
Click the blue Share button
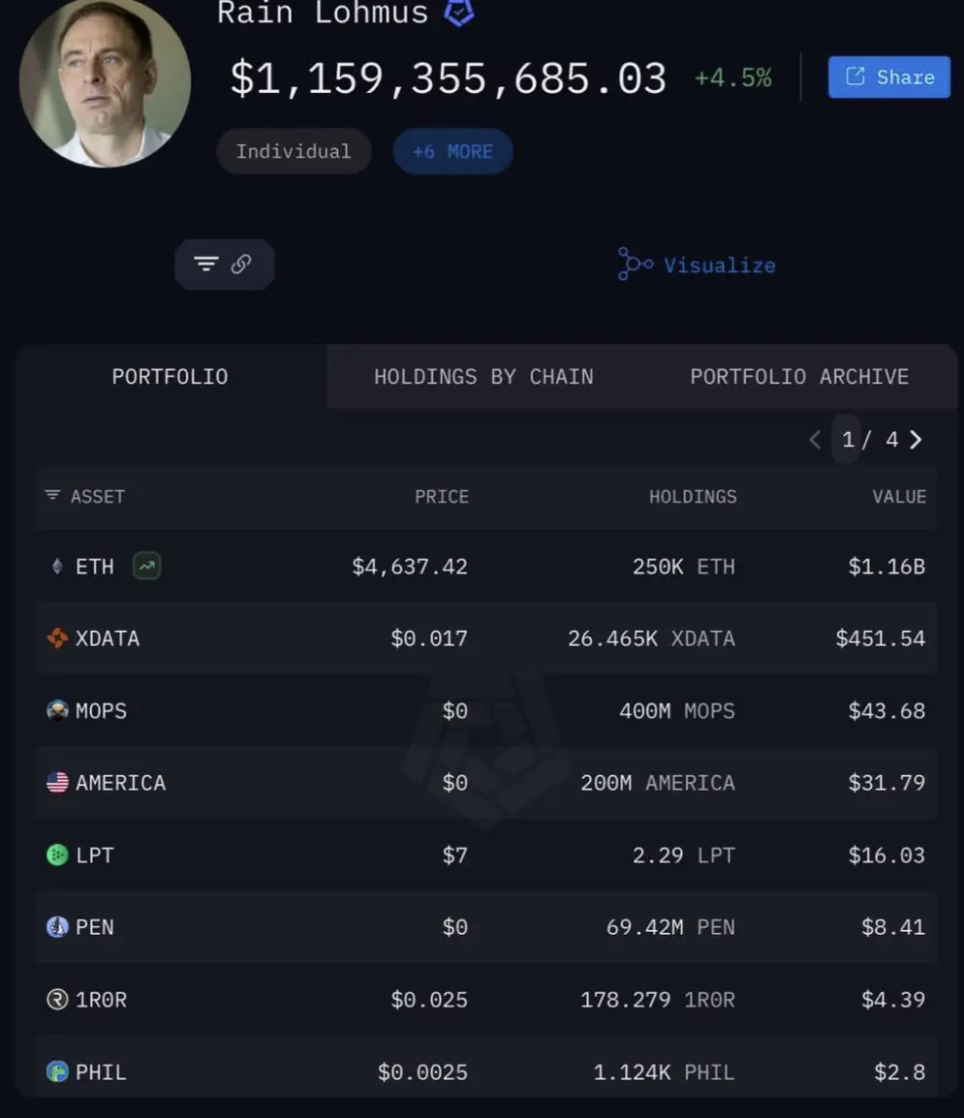point(889,77)
